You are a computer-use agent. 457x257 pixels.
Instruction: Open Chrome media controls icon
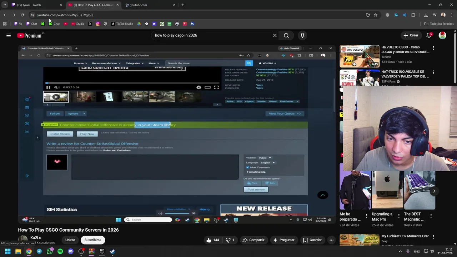tap(435, 15)
